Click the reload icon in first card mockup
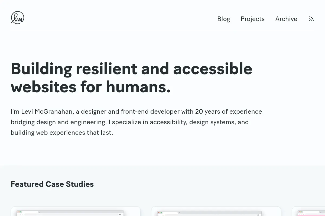Screen dimensions: 325x216 coord(22,214)
